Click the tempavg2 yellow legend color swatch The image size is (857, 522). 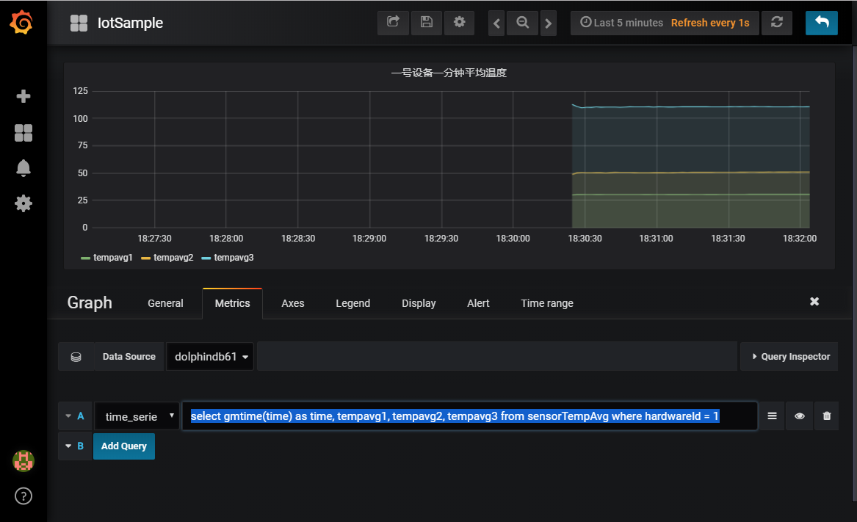point(145,258)
